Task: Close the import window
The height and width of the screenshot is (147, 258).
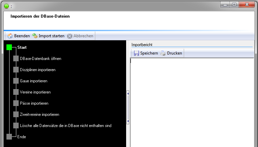Action: pos(247,5)
